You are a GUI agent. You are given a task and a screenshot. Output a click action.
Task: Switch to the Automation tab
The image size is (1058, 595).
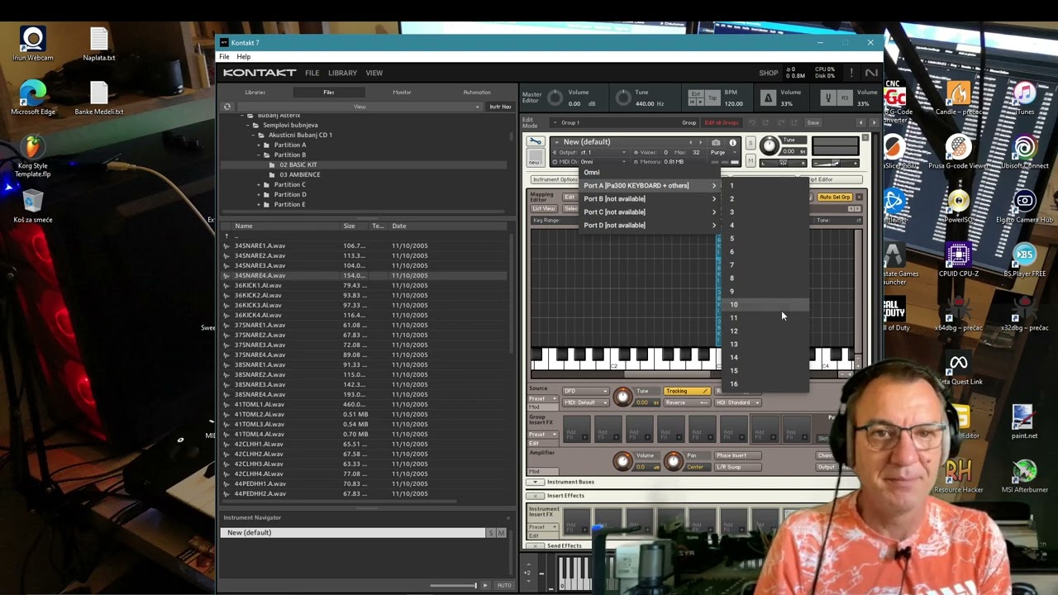point(477,93)
